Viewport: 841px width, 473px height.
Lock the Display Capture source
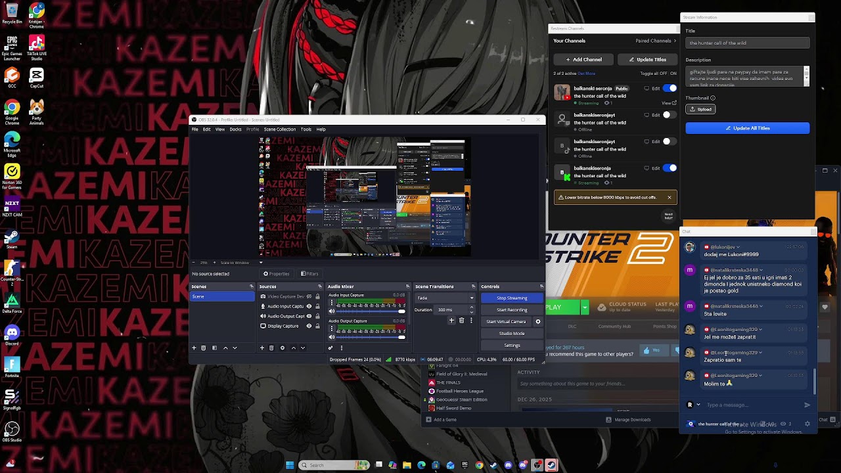click(317, 326)
